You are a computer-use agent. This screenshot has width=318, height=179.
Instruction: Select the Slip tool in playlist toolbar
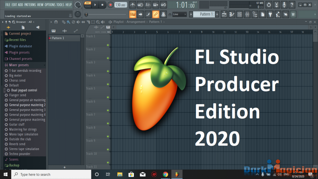(x=83, y=22)
